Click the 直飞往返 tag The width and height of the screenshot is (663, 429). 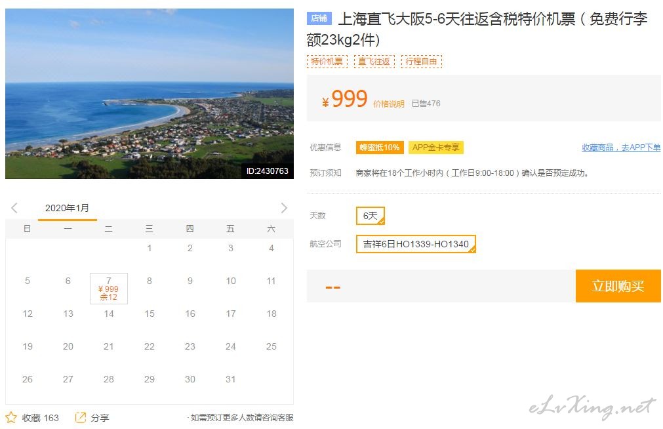(374, 62)
